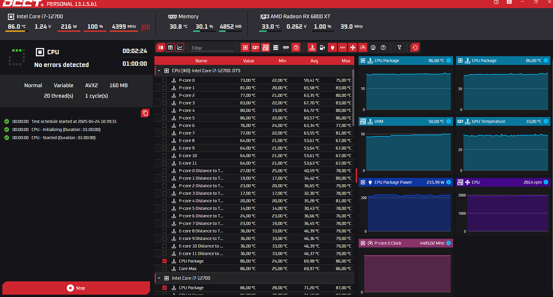
Task: Take screenshot with camera icon in title bar
Action: tap(509, 2)
